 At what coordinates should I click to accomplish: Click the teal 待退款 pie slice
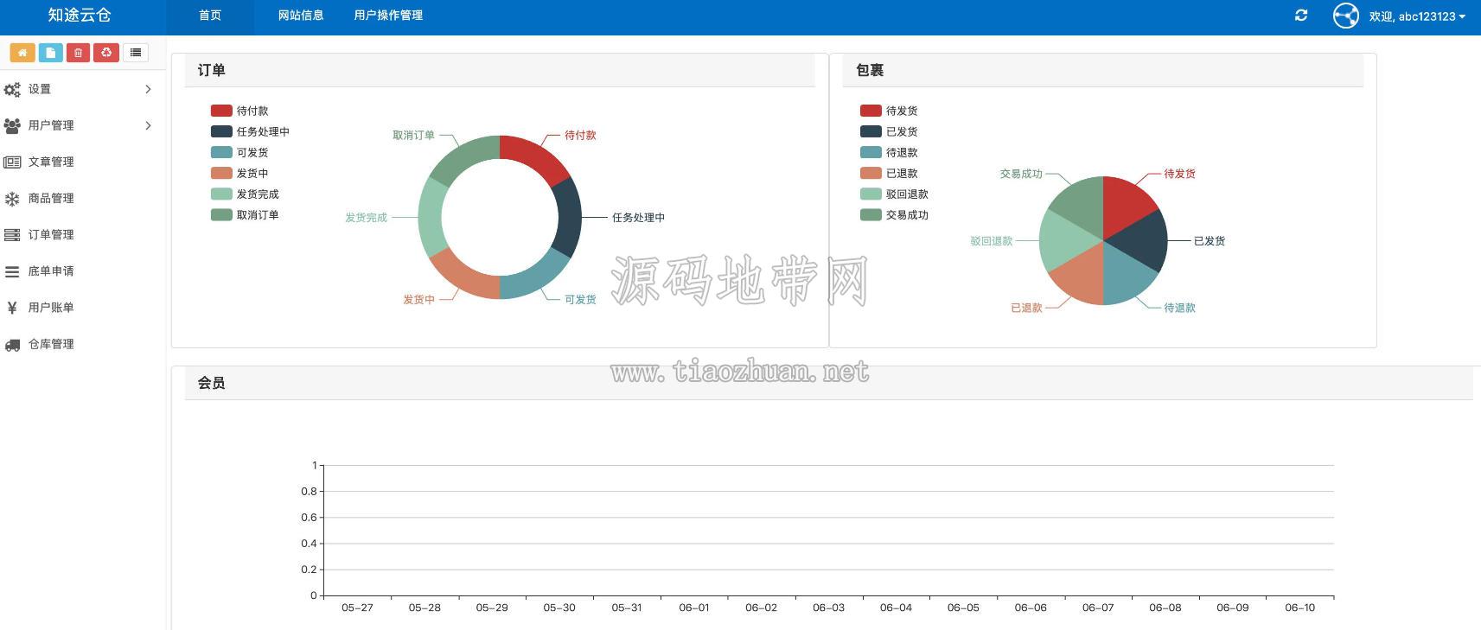click(x=1126, y=278)
